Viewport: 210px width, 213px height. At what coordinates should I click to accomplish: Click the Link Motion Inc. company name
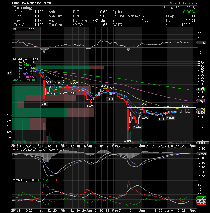(31, 3)
